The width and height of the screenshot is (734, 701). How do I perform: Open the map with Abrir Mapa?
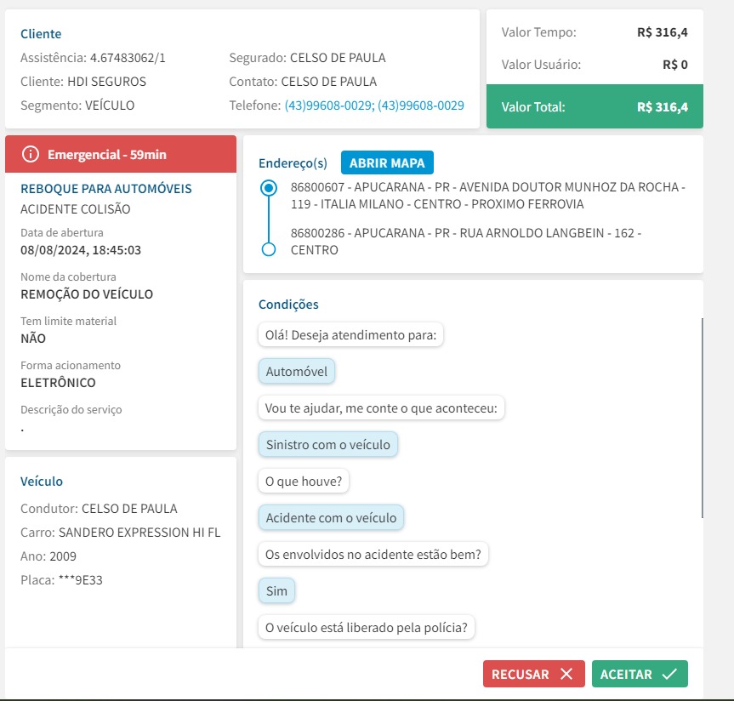pyautogui.click(x=387, y=162)
